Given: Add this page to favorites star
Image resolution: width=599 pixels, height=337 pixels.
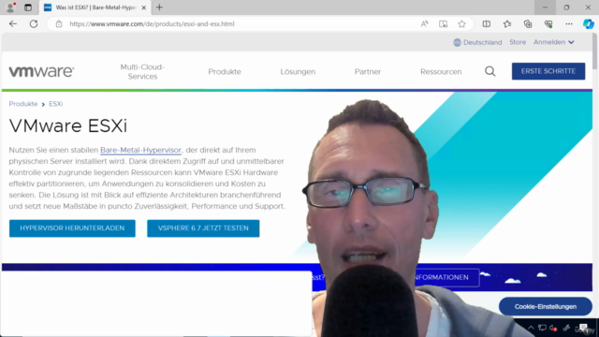Looking at the screenshot, I should [461, 23].
